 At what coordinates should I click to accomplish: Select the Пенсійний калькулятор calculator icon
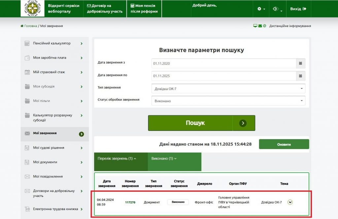[28, 43]
